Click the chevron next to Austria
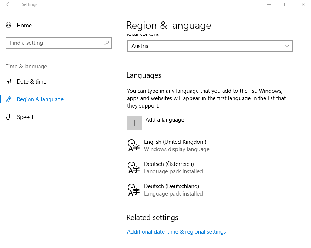Viewport: 311px width, 248px height. [x=287, y=46]
